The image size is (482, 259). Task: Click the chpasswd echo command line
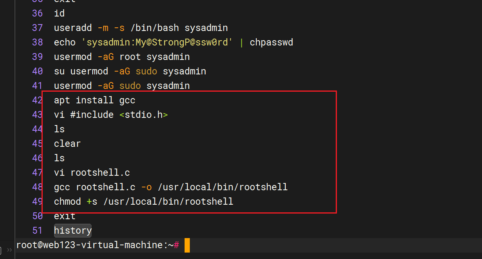pyautogui.click(x=173, y=42)
